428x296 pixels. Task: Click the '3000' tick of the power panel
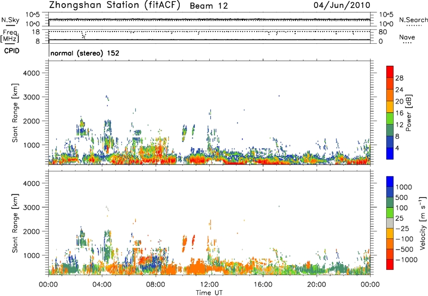32,97
